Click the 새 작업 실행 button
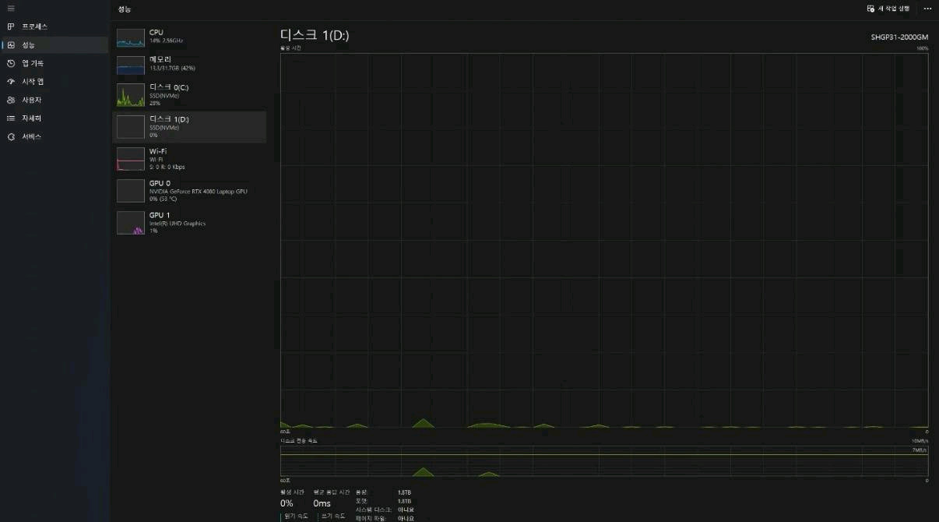This screenshot has height=522, width=939. point(889,8)
